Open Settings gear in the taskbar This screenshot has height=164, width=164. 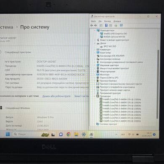[84, 135]
